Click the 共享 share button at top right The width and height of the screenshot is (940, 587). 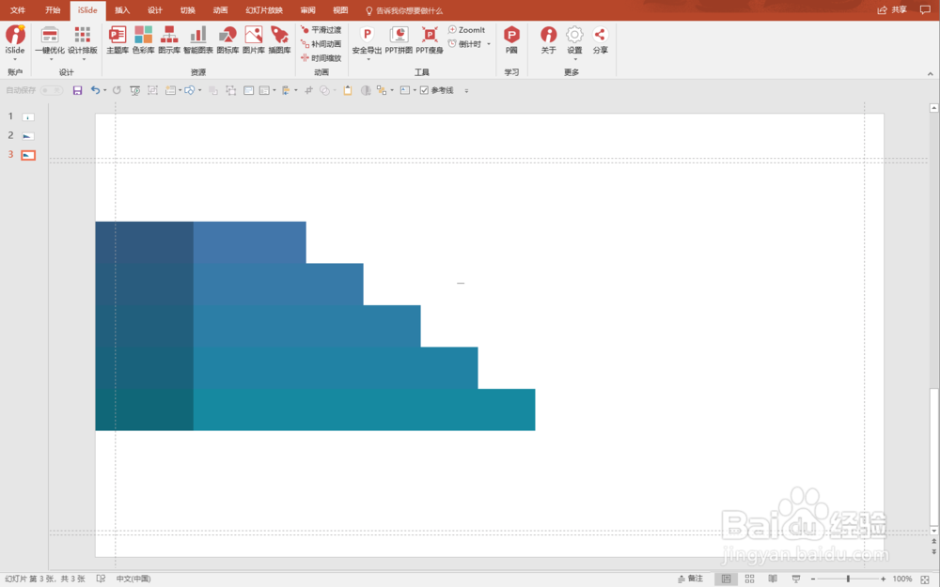pos(892,10)
